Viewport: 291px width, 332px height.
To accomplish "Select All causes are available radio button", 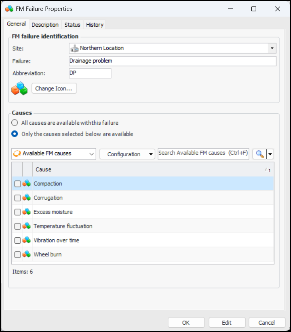I will pyautogui.click(x=15, y=123).
